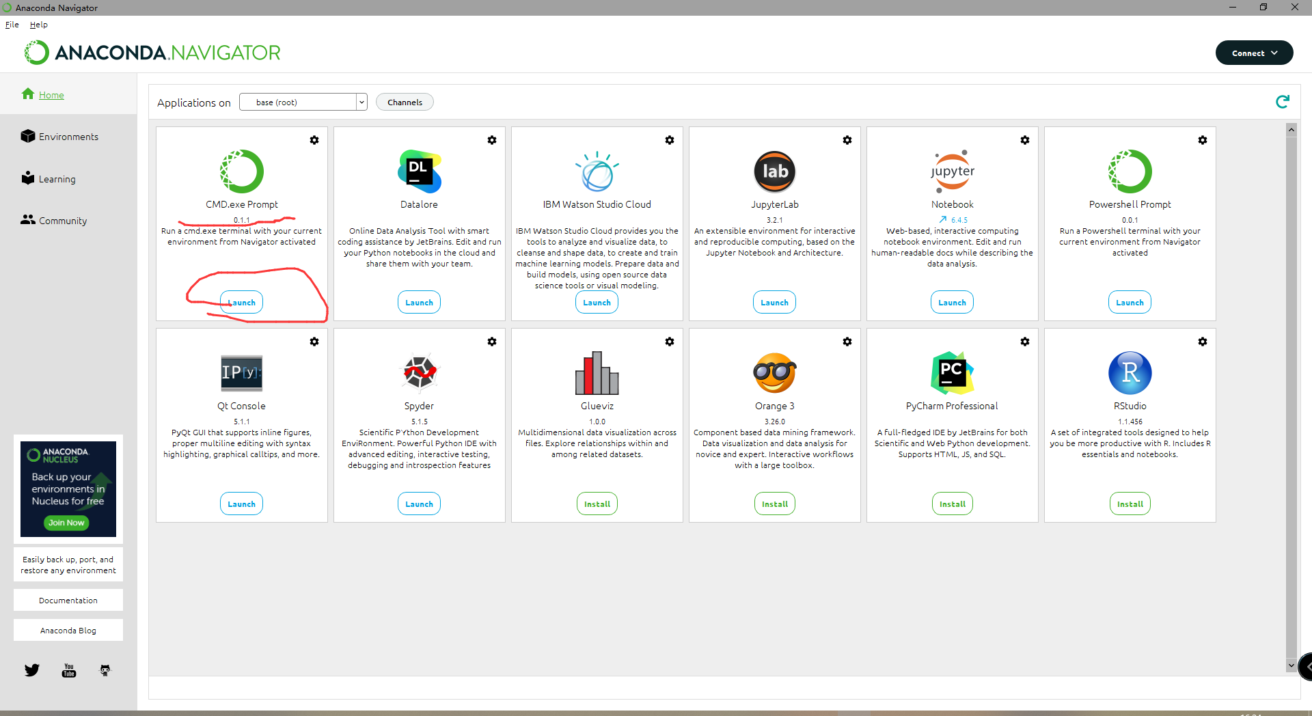Open the Help menu

coord(39,25)
